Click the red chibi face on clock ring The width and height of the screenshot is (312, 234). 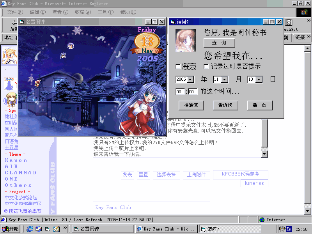click(x=37, y=83)
